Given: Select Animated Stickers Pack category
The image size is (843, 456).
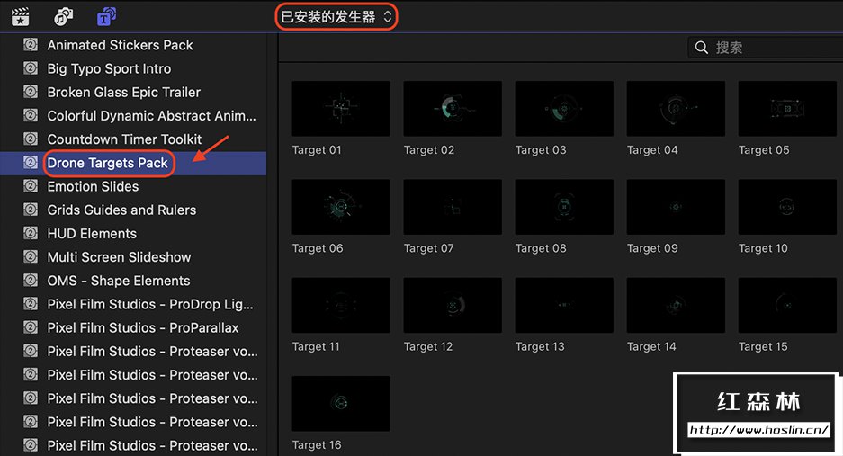Looking at the screenshot, I should (120, 45).
